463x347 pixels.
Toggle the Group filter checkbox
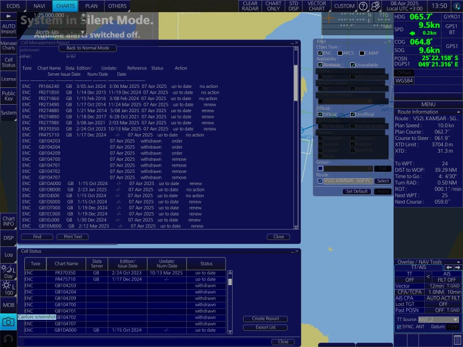(x=320, y=168)
